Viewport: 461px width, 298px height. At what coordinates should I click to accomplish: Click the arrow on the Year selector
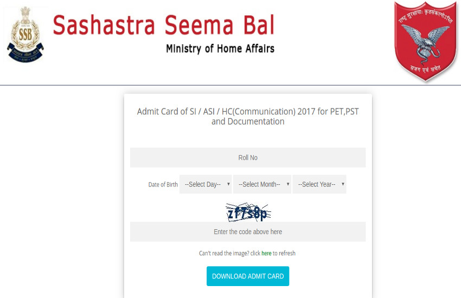[x=343, y=184]
